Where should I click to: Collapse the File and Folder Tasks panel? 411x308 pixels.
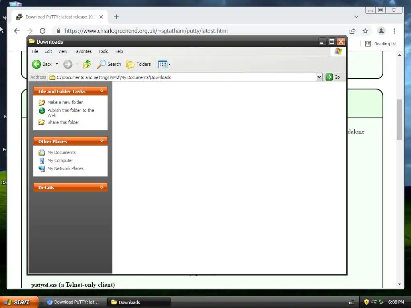102,91
